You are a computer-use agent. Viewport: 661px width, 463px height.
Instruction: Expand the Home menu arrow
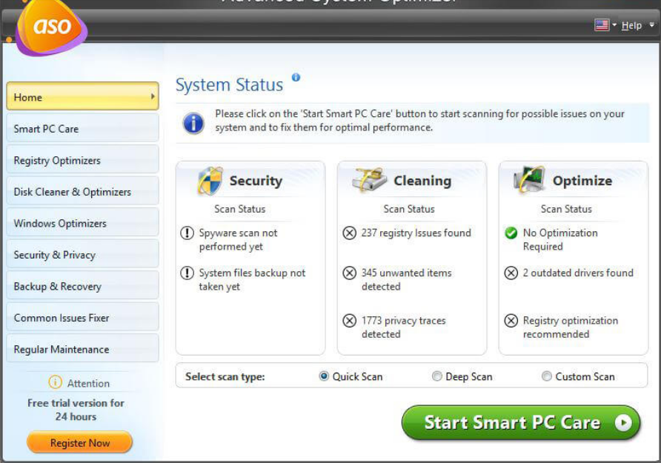(153, 96)
